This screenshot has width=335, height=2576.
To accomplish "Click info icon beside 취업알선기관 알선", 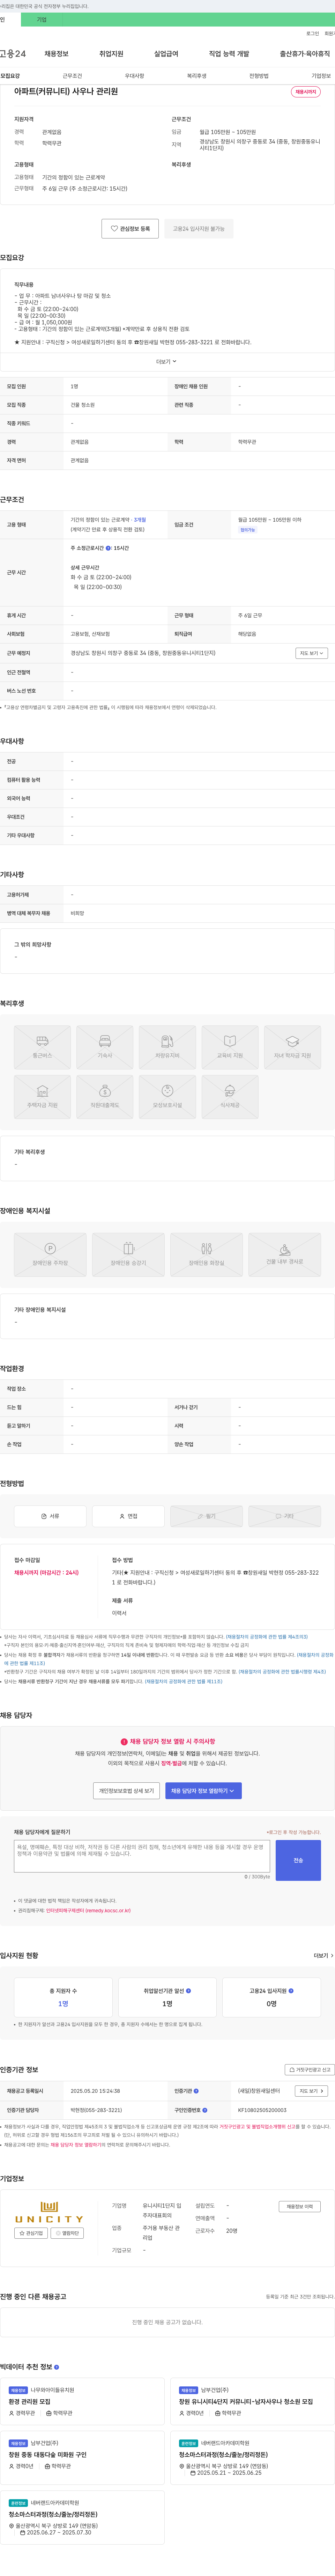I will point(188,1990).
